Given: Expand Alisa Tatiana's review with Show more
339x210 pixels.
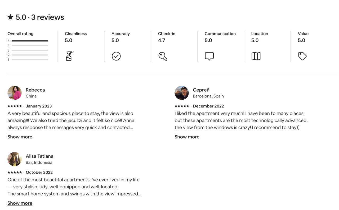Looking at the screenshot, I should [20, 203].
